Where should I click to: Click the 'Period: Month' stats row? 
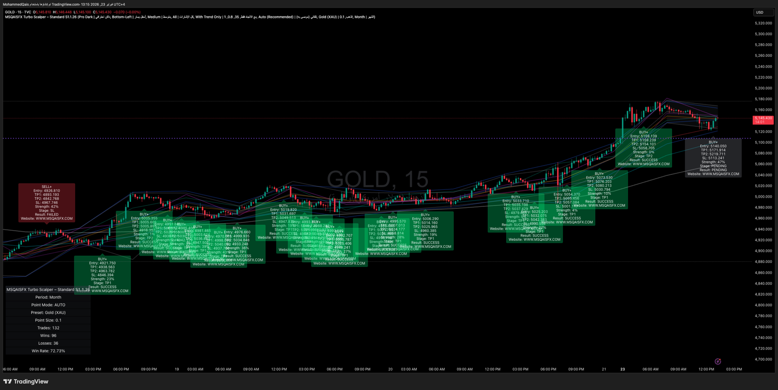tap(48, 297)
